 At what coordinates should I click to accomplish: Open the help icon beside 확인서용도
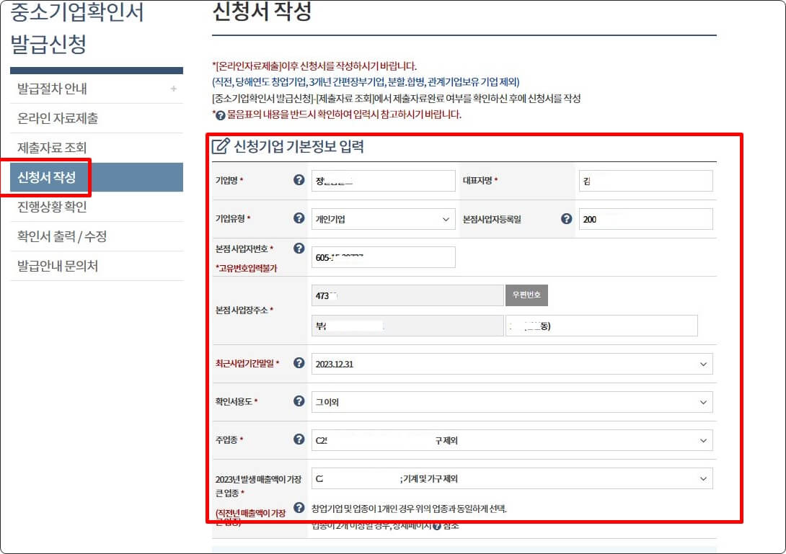[x=299, y=402]
